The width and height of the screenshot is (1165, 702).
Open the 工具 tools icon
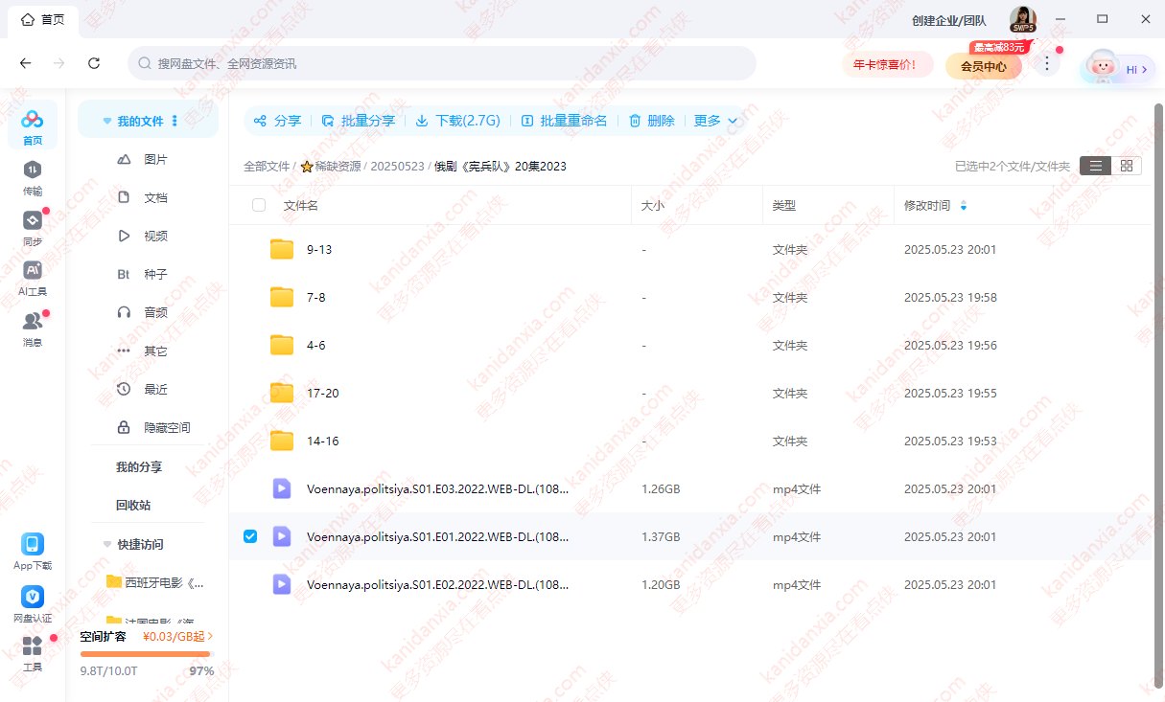pyautogui.click(x=33, y=653)
